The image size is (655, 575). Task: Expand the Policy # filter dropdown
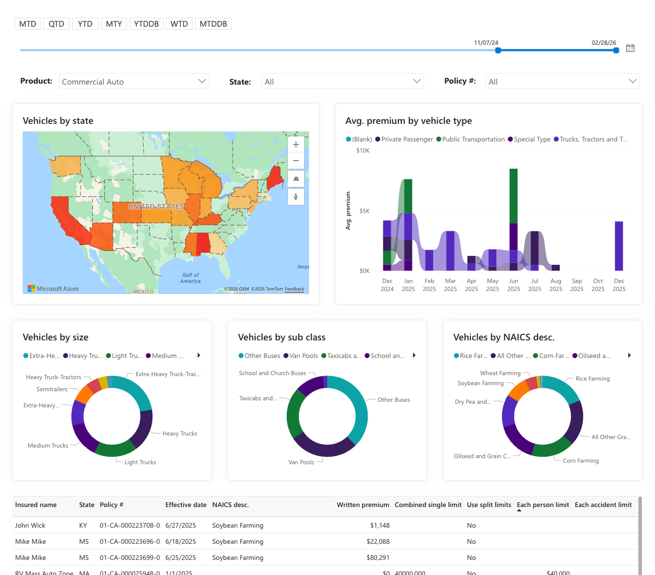pos(562,82)
